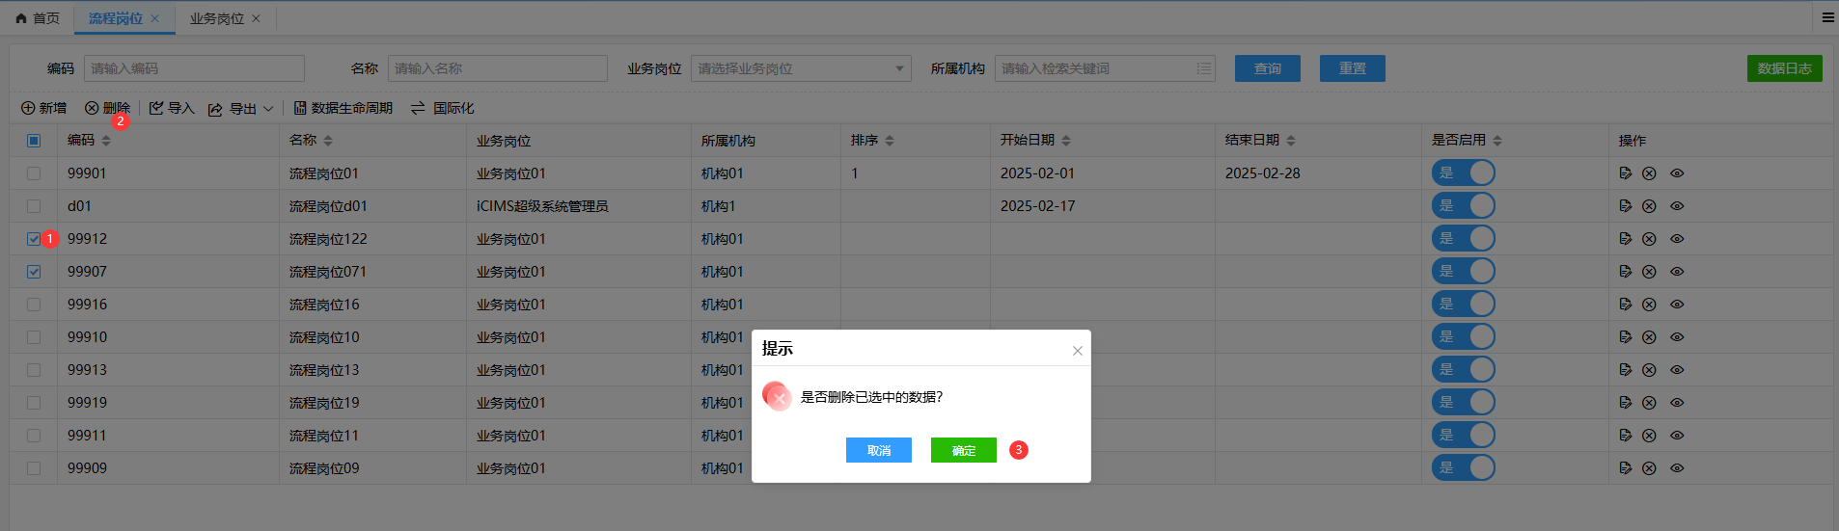Click the 国际化 internationalization icon

pos(418,108)
